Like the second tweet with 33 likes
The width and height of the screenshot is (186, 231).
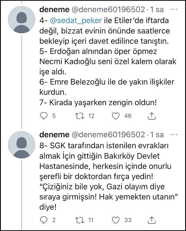(116, 220)
